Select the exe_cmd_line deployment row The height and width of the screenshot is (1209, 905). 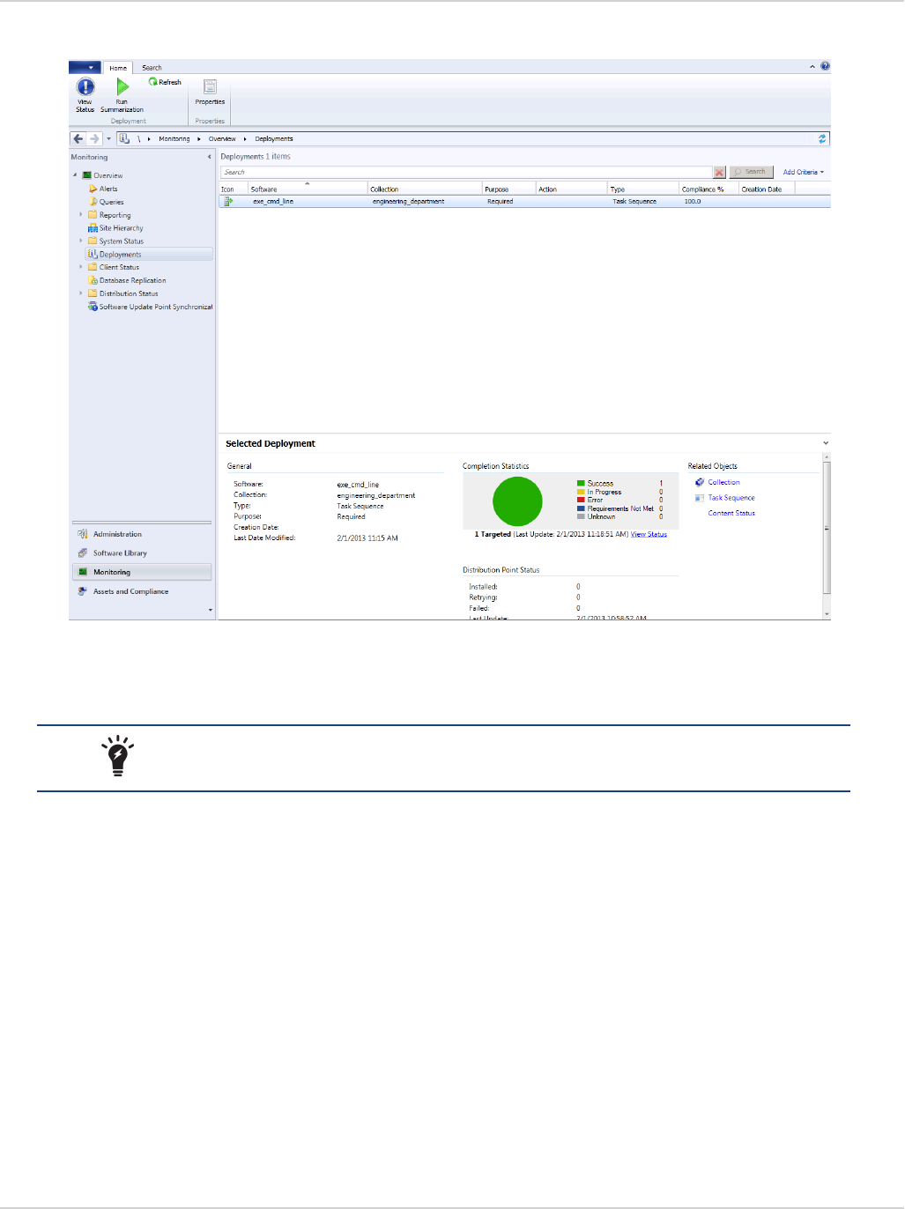(524, 201)
